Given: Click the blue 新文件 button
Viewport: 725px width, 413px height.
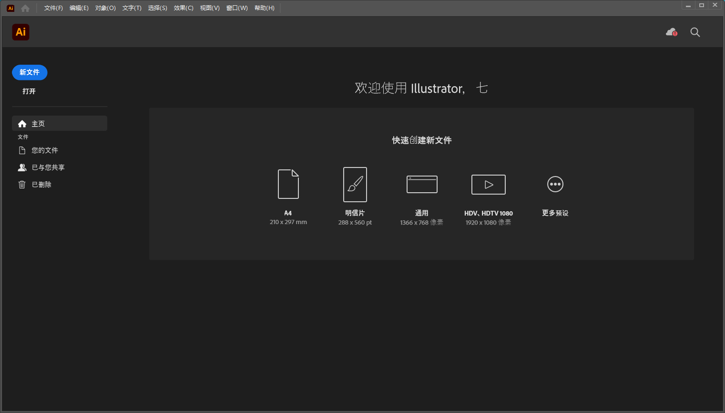Looking at the screenshot, I should 30,72.
